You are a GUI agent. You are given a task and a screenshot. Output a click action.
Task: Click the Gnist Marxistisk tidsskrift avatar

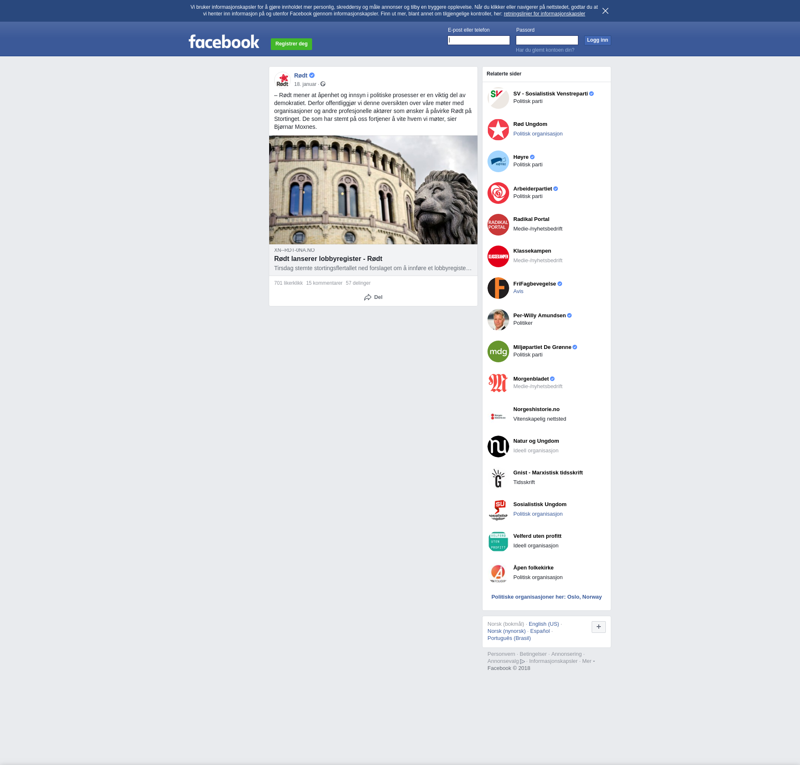(x=498, y=478)
